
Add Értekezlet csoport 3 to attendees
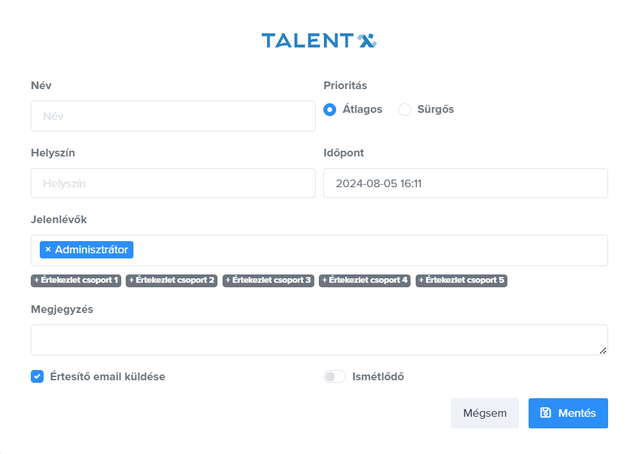tap(268, 280)
